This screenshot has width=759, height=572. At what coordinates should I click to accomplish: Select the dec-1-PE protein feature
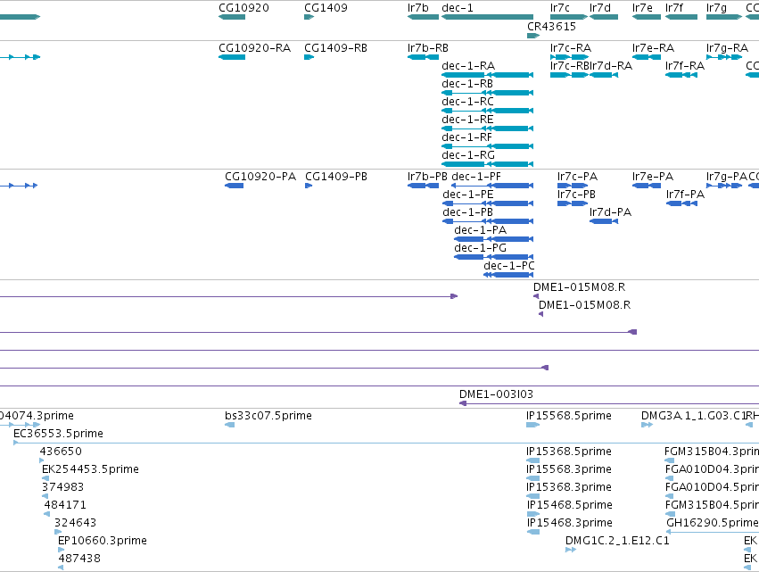click(488, 203)
